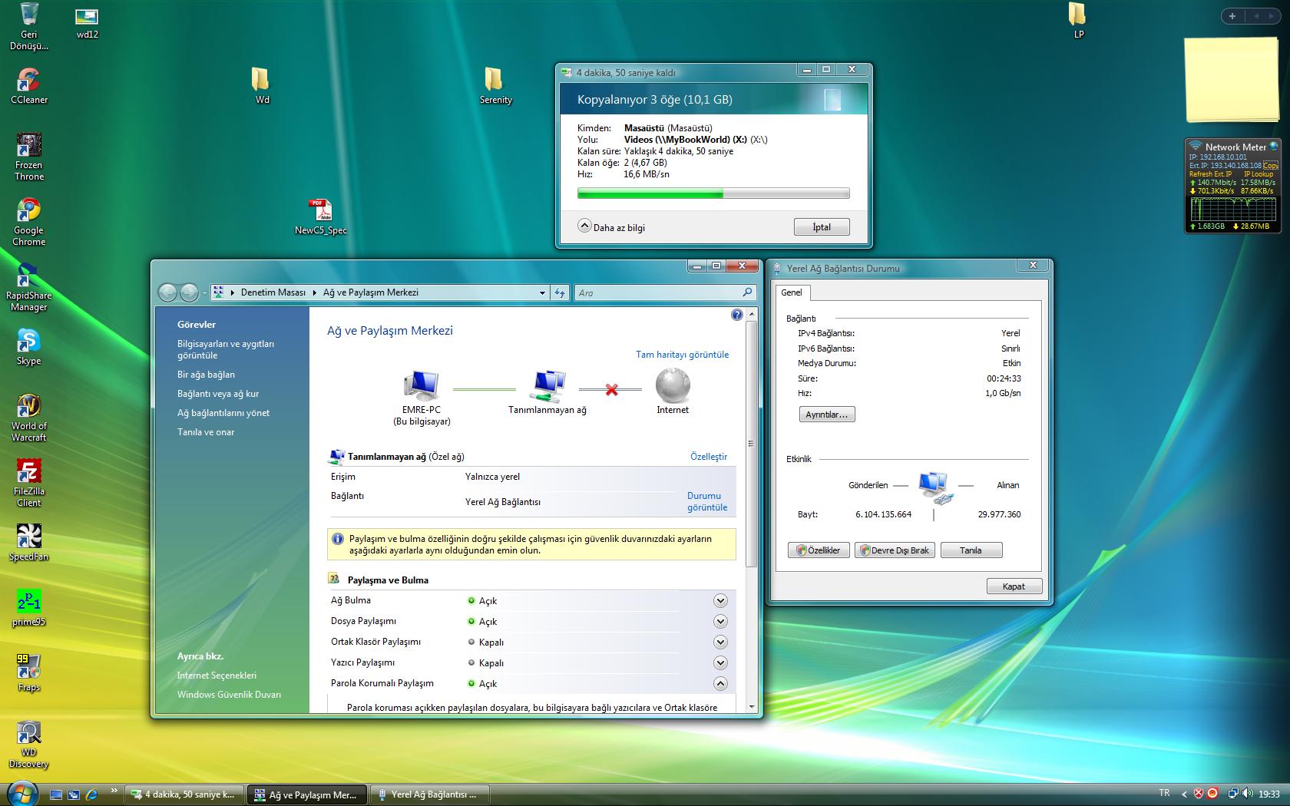This screenshot has width=1290, height=806.
Task: Click Ağ ve Paylaşım Merkezi breadcrumb segment
Action: coord(371,292)
